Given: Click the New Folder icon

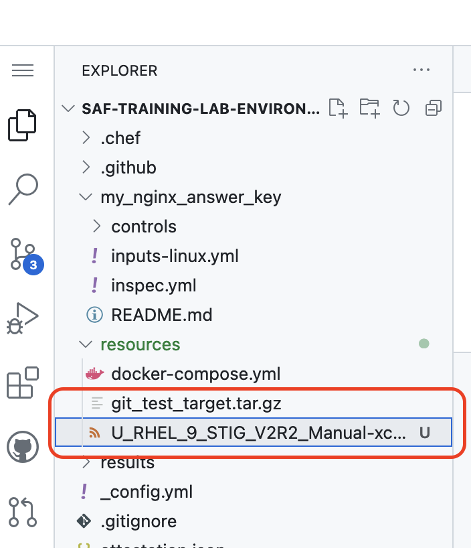Looking at the screenshot, I should 369,108.
